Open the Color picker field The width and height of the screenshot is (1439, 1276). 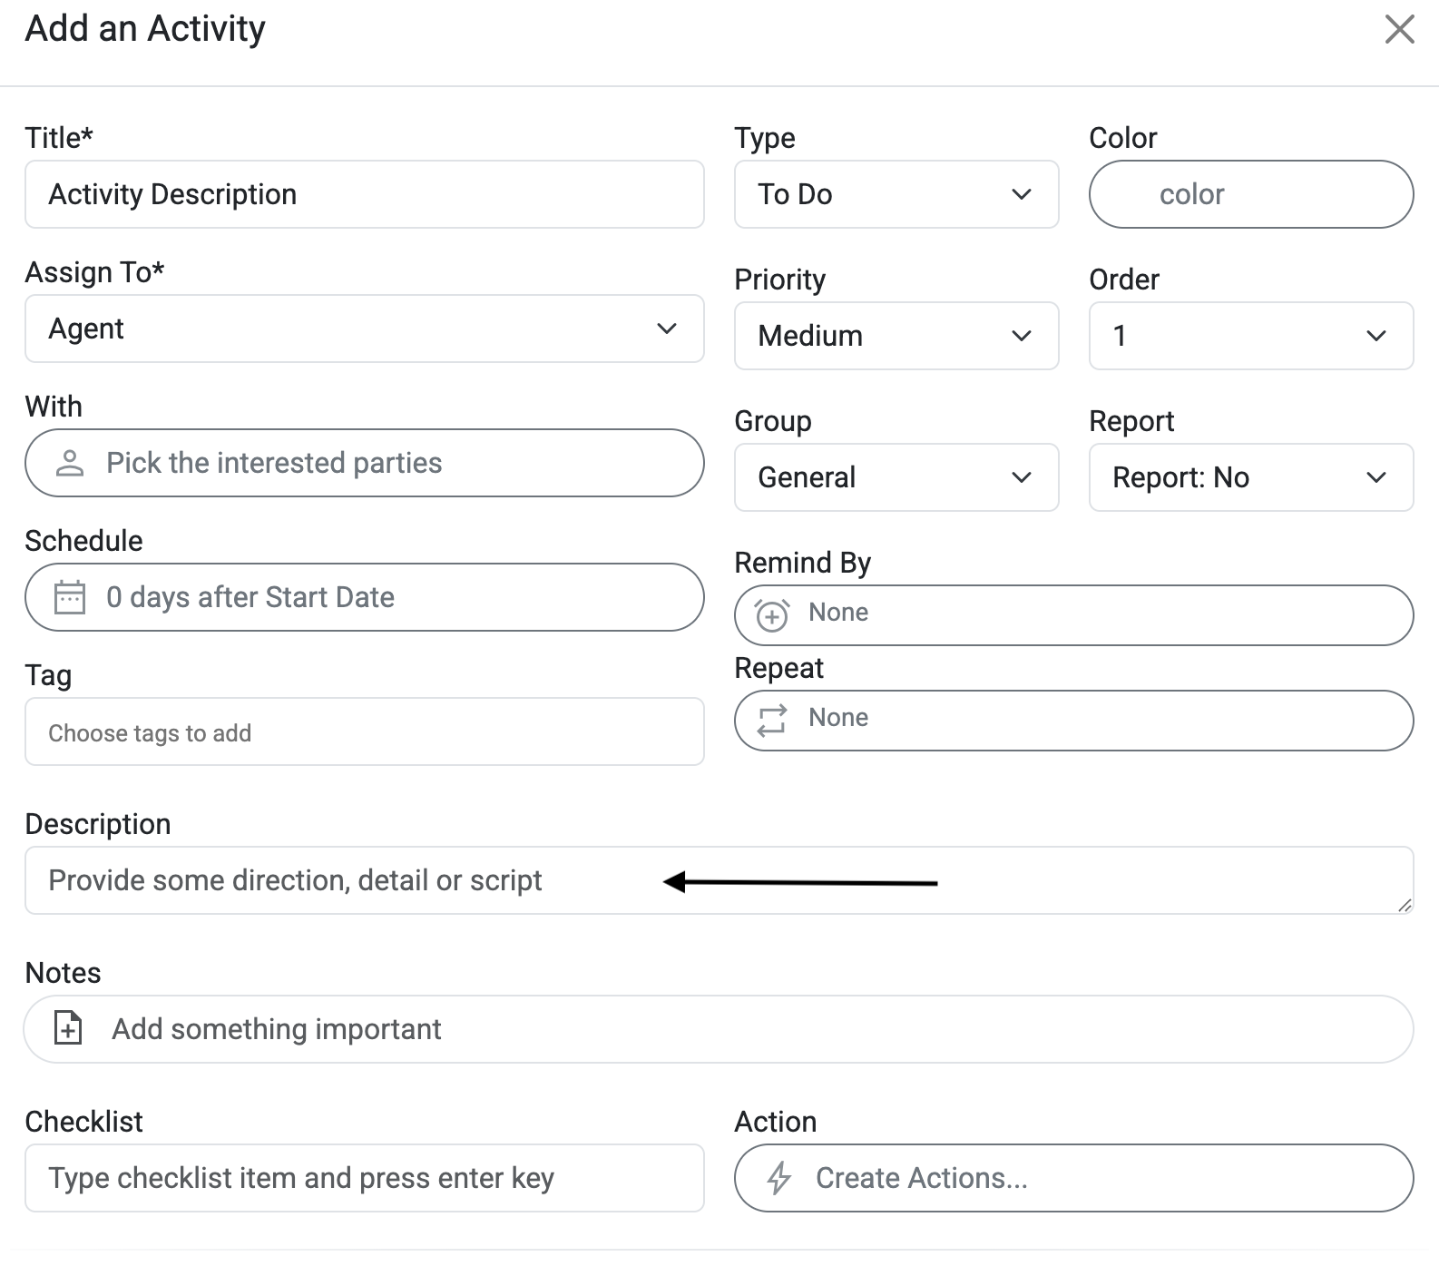(1250, 194)
